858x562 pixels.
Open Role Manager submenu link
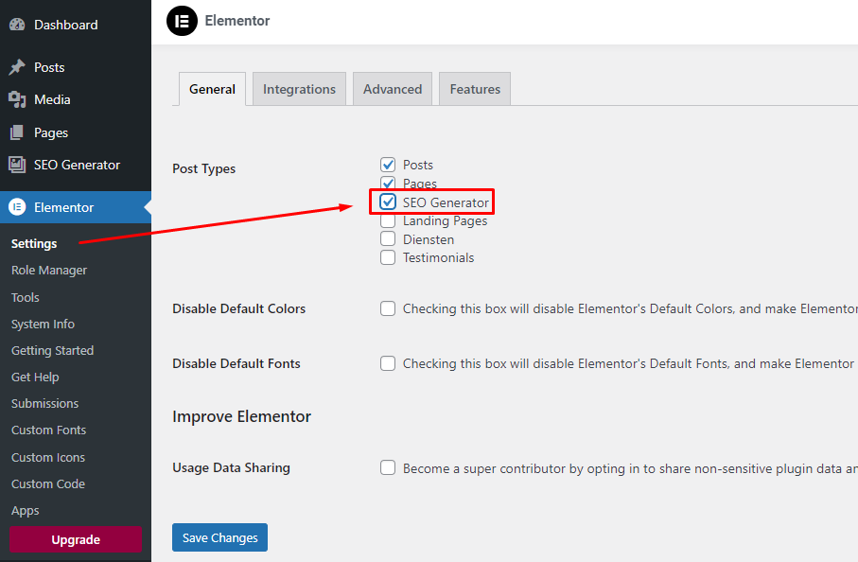tap(49, 271)
